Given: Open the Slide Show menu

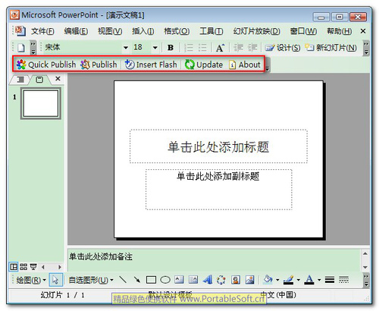Looking at the screenshot, I should click(x=256, y=31).
